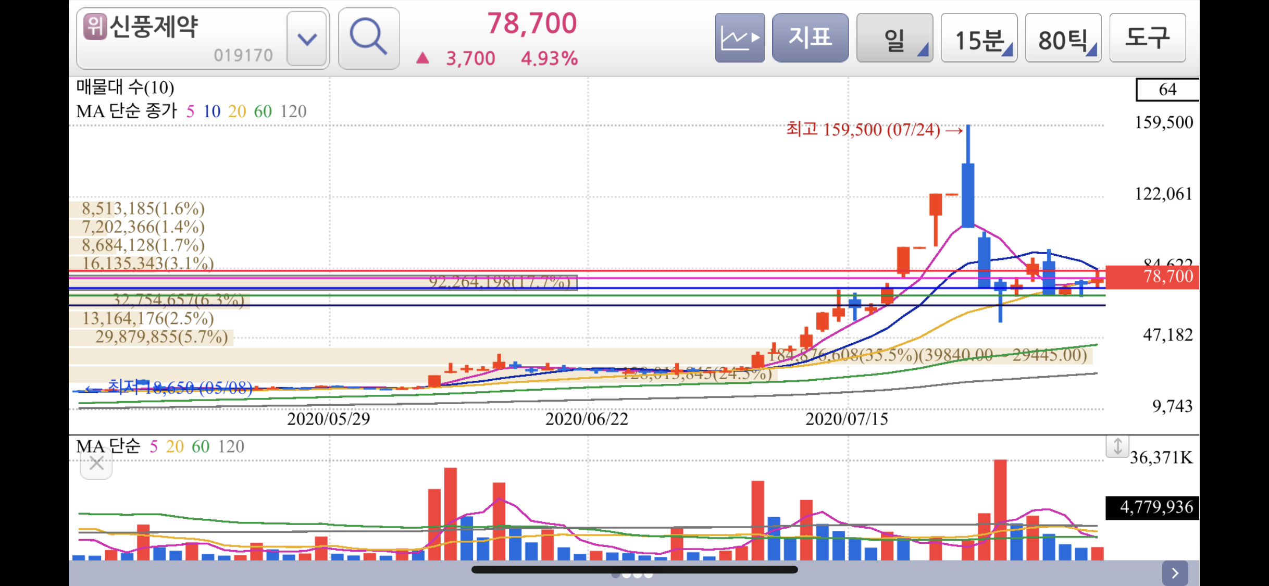Click the vertical resize arrow icon
The height and width of the screenshot is (586, 1269).
1117,446
